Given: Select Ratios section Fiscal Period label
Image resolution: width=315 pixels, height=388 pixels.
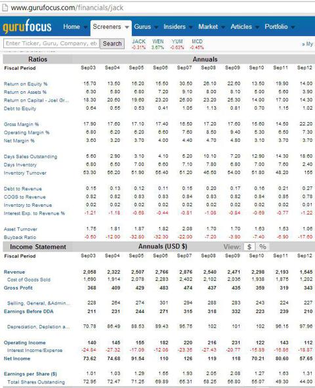Looking at the screenshot, I should pos(20,68).
